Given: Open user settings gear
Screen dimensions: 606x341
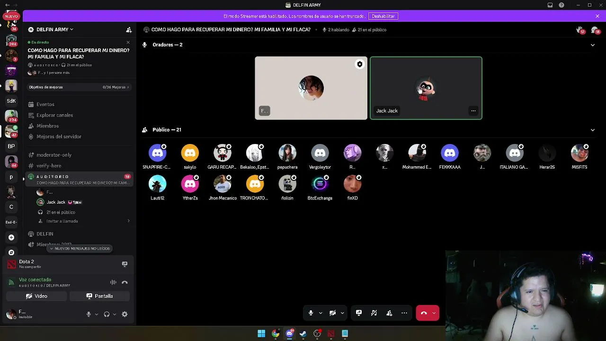Looking at the screenshot, I should point(125,314).
